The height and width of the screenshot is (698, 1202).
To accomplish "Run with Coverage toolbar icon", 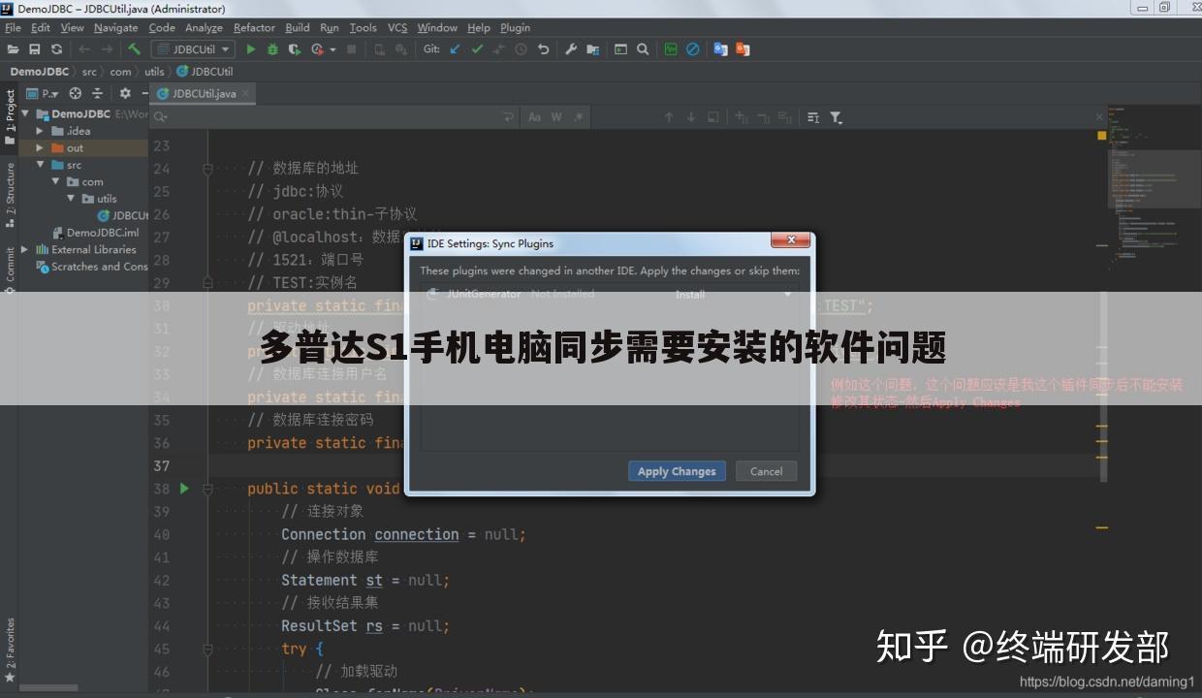I will pos(295,49).
